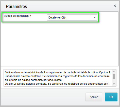The width and height of the screenshot is (120, 107).
Task: Click scrollbar track below the thumb
Action: [x=114, y=81]
